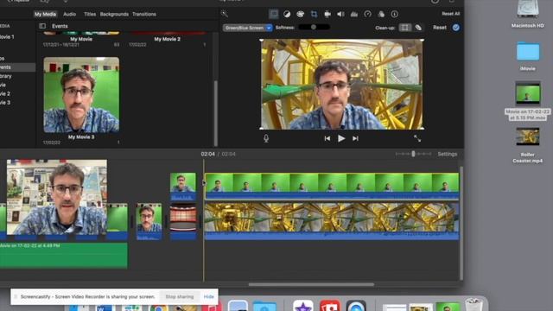
Task: Switch to the Backgrounds tab
Action: click(x=114, y=14)
